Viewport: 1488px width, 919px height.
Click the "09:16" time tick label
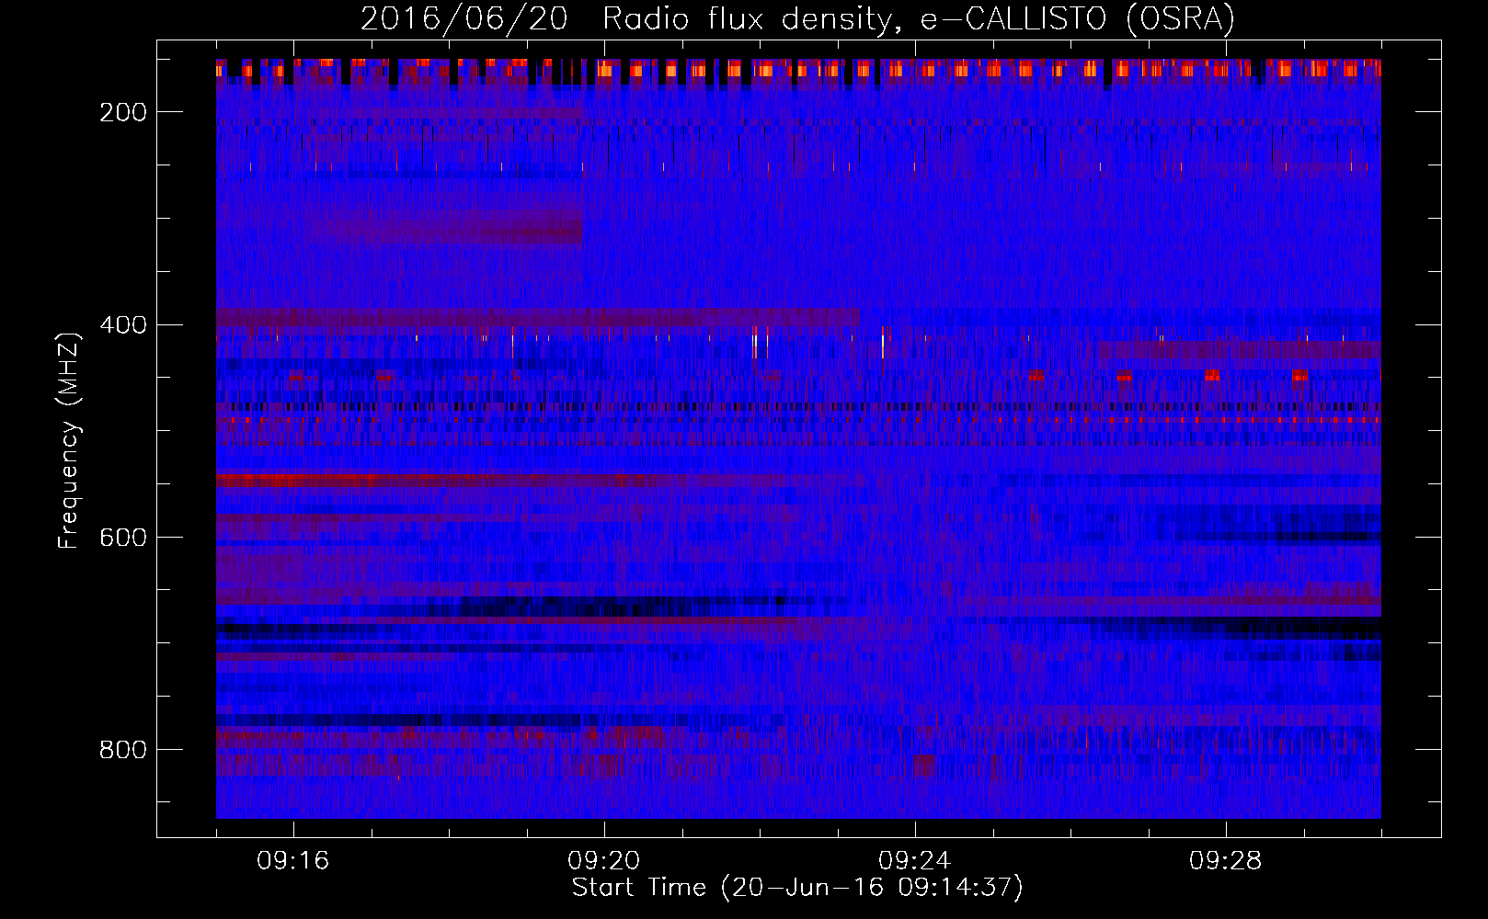293,861
